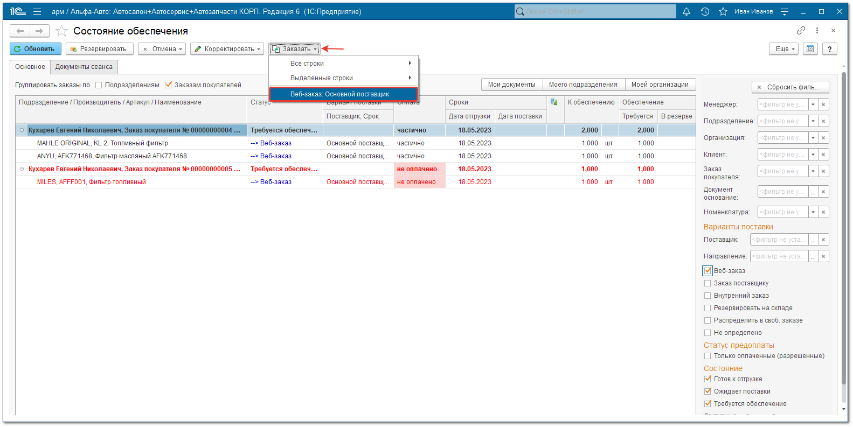Clear the Подразделение filter
853x427 pixels.
(823, 121)
